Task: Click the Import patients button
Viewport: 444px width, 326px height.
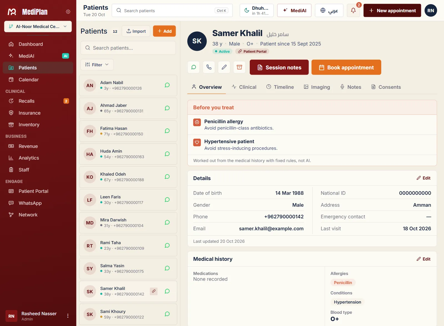Action: pos(136,31)
